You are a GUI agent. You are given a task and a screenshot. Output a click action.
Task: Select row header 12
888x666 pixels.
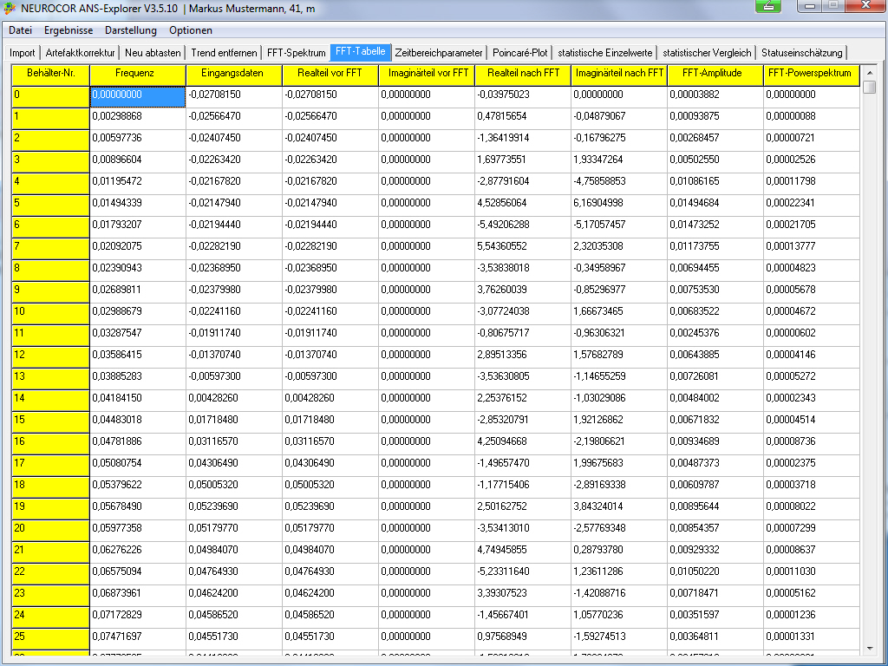[x=50, y=356]
